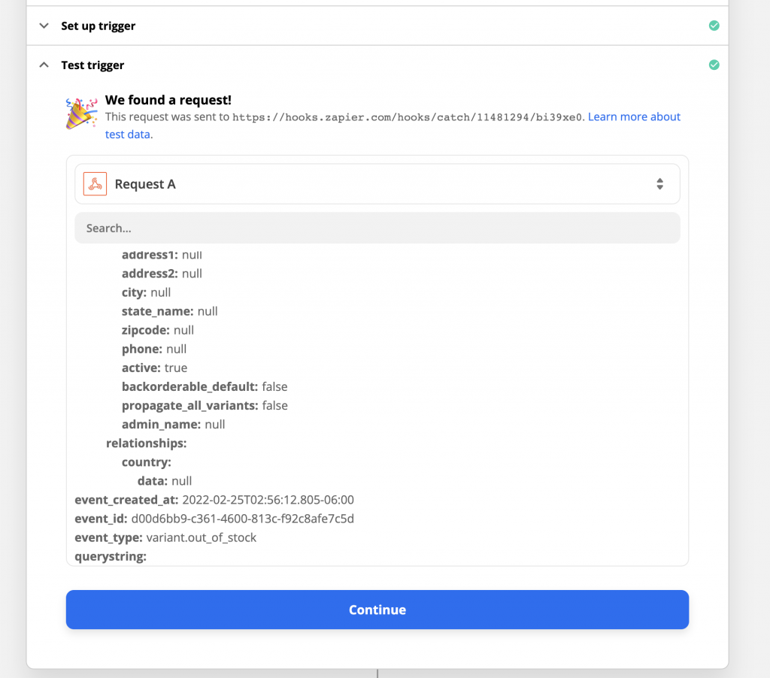Click green checkmark next to Test trigger
770x678 pixels.
tap(714, 65)
